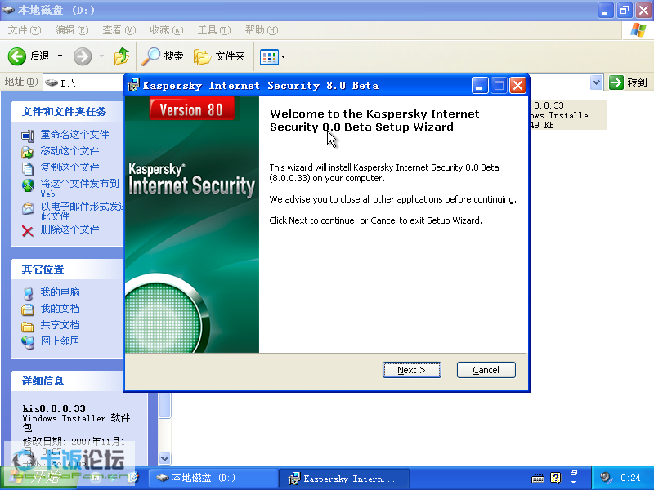Click the system tray icon beside the clock

(606, 478)
